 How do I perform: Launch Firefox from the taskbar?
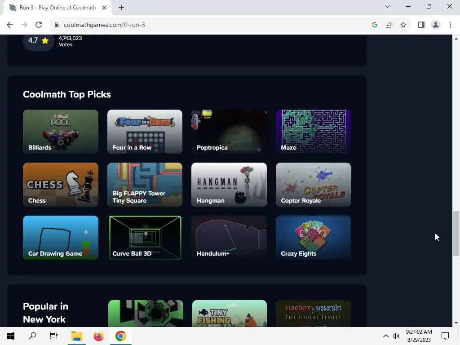pos(98,336)
